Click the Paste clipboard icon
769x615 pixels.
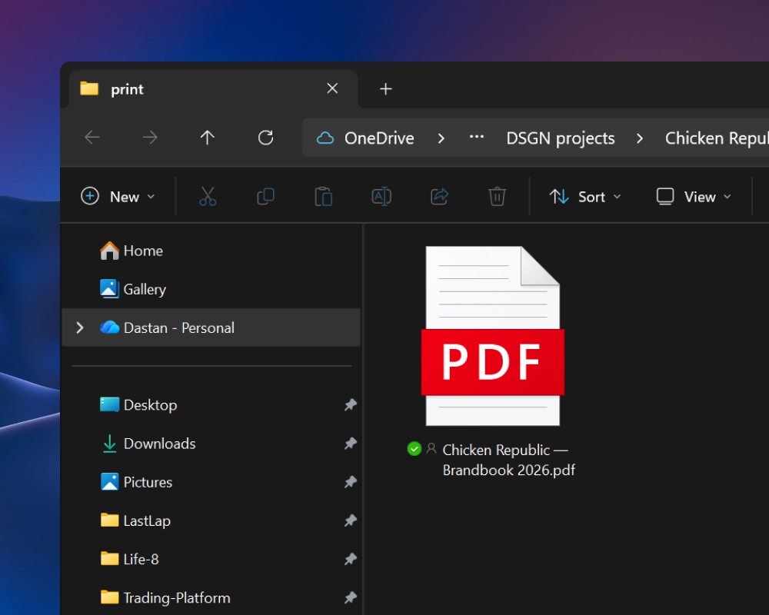pyautogui.click(x=323, y=197)
